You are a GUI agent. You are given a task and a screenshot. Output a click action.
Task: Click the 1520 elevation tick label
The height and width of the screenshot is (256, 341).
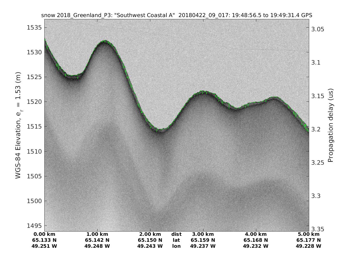click(34, 102)
